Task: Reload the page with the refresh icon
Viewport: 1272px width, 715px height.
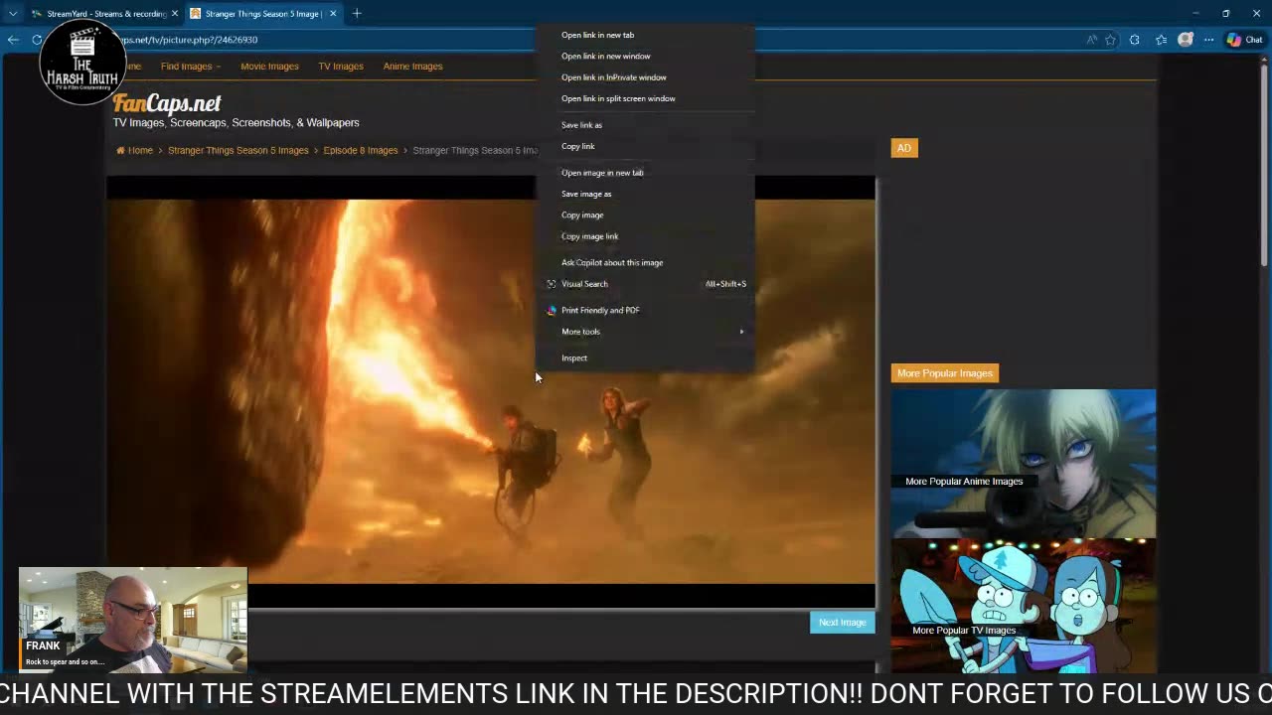Action: (x=37, y=40)
